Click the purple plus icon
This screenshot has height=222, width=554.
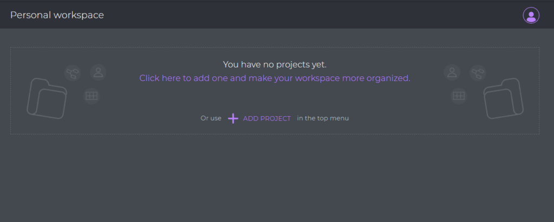[x=233, y=119]
